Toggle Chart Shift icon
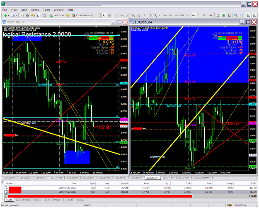The image size is (259, 208). [x=254, y=15]
